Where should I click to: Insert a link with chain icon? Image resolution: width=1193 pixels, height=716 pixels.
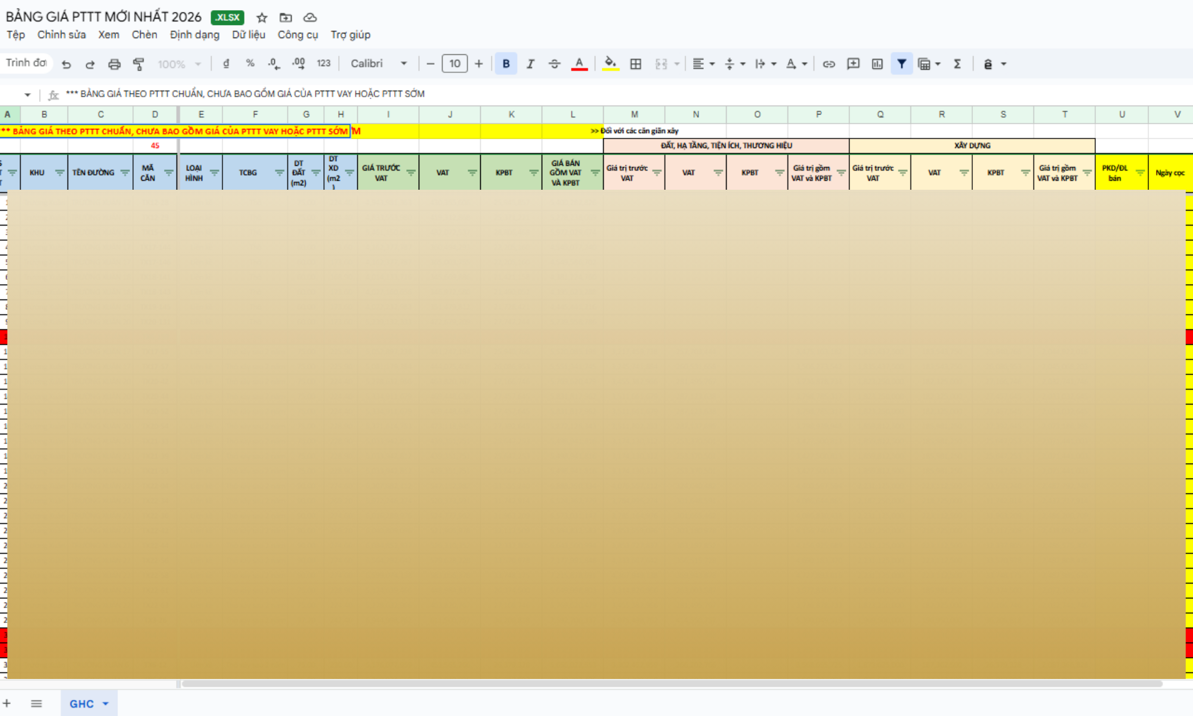pyautogui.click(x=829, y=64)
